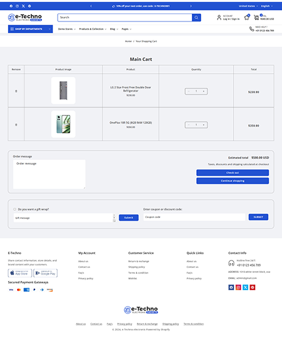Open footer Facebook icon

click(x=231, y=287)
